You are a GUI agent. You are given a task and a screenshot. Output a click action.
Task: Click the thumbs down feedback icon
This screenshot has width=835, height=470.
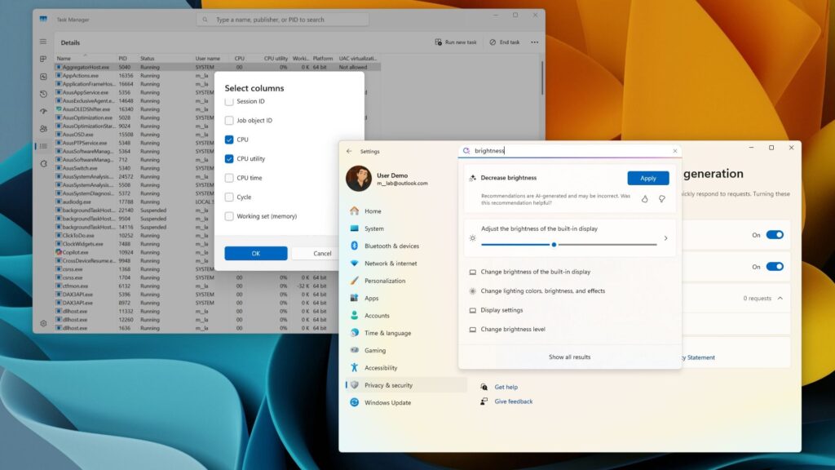(x=661, y=198)
